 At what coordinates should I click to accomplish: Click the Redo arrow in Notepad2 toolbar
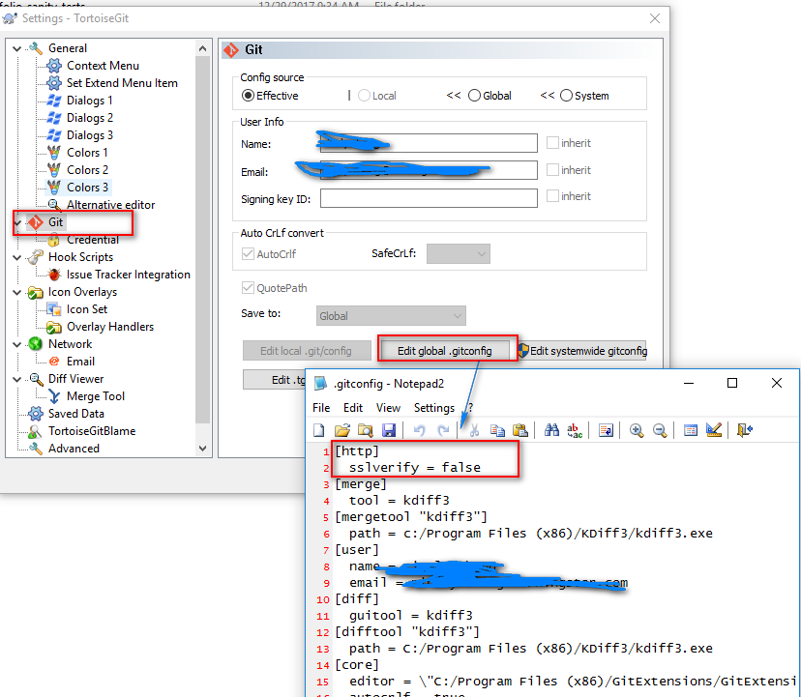click(x=443, y=430)
